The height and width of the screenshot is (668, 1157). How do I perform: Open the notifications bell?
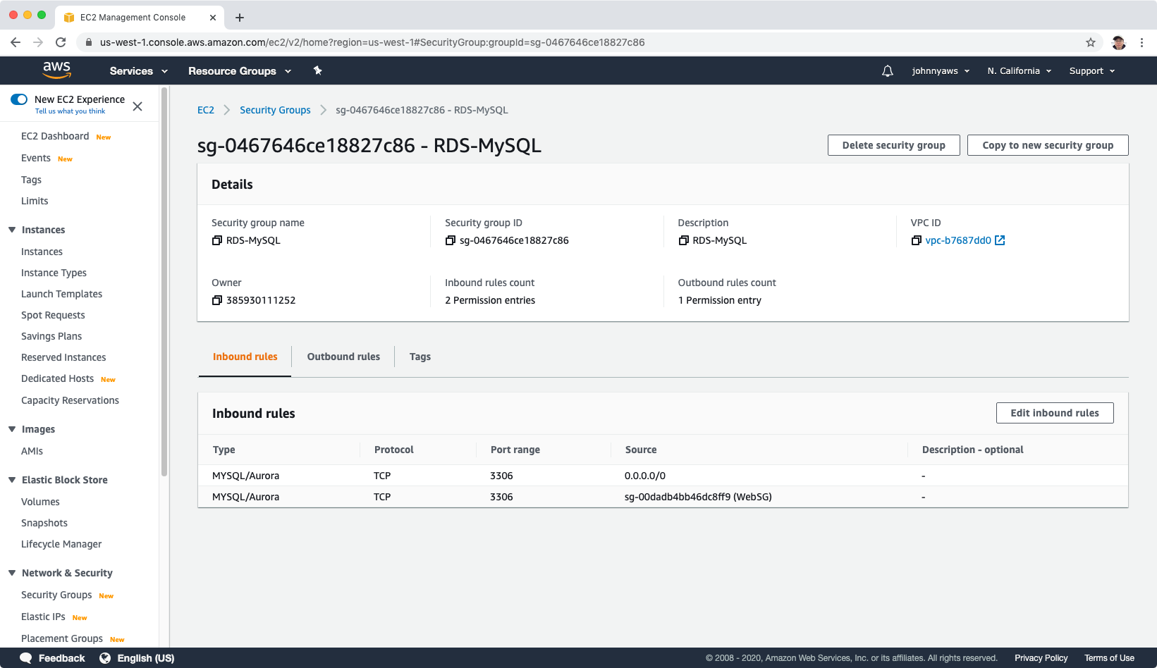888,71
